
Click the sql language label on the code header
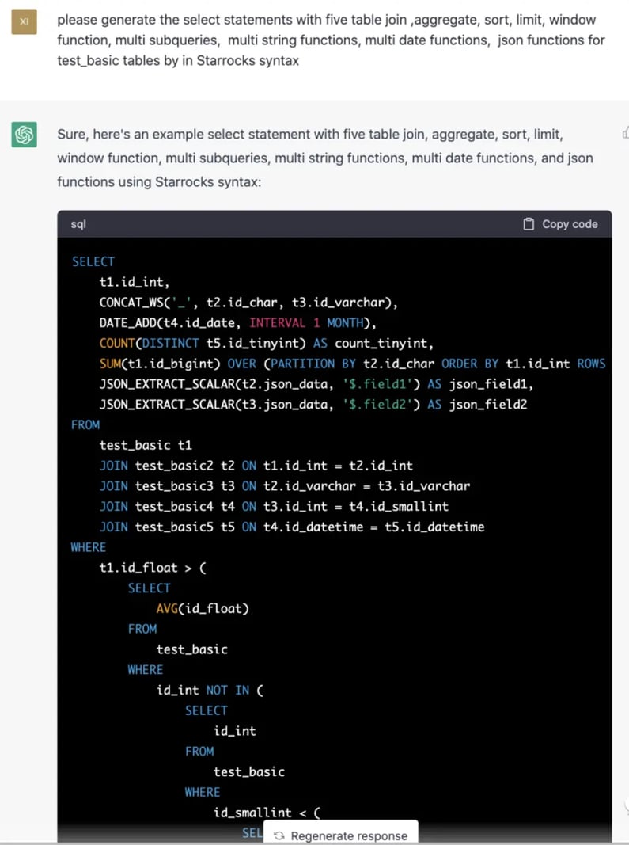pos(78,224)
